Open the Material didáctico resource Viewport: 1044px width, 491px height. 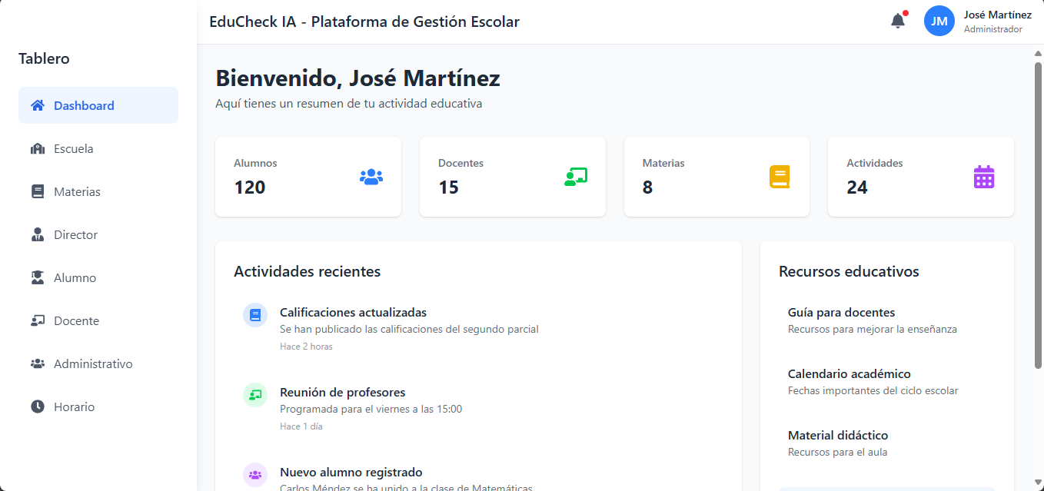coord(887,443)
